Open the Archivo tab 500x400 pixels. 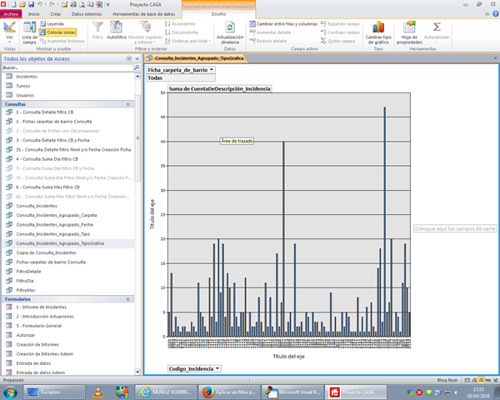pos(11,14)
